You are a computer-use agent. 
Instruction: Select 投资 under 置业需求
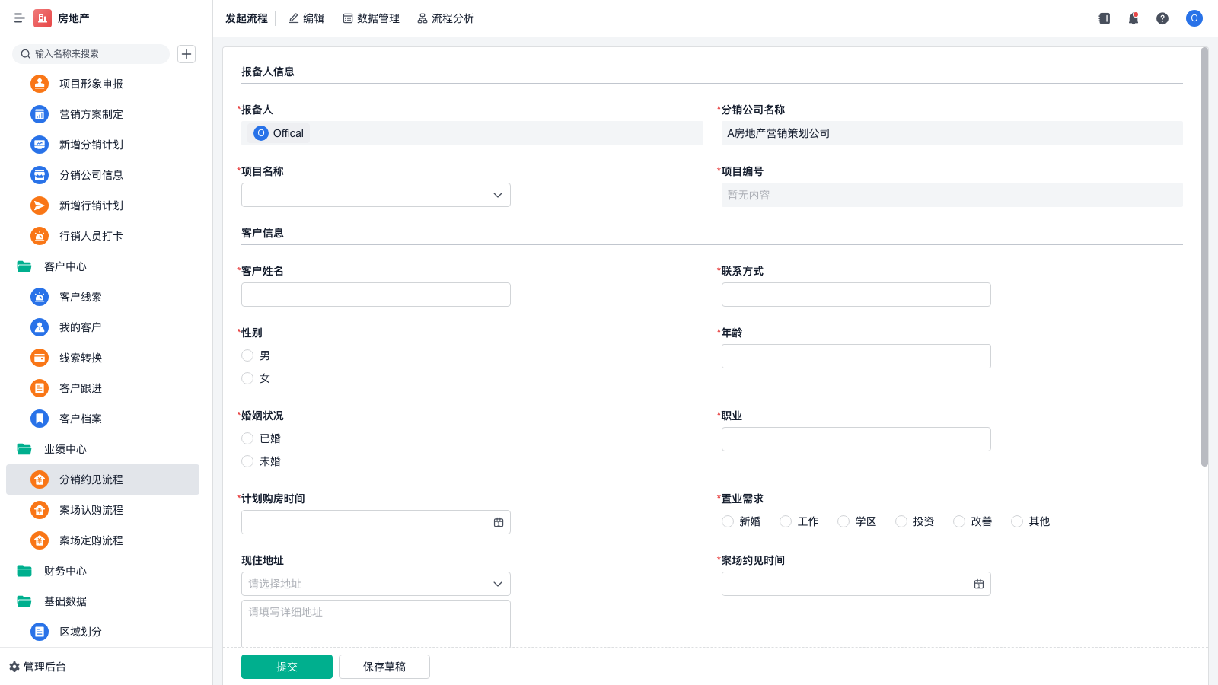901,521
